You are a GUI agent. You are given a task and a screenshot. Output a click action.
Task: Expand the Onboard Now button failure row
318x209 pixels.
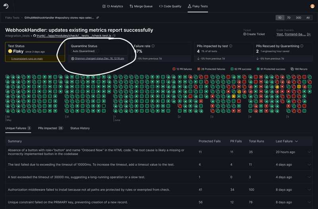click(x=309, y=152)
